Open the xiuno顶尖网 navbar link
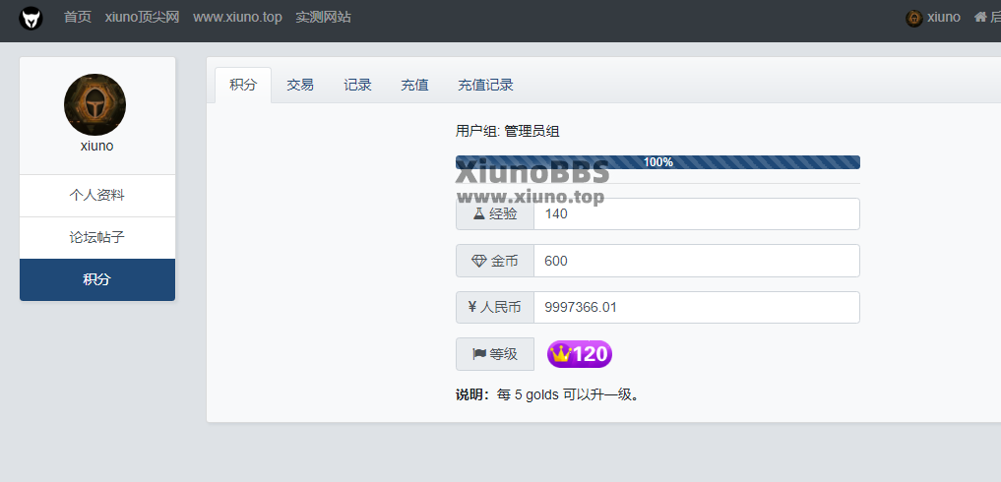 pyautogui.click(x=142, y=18)
